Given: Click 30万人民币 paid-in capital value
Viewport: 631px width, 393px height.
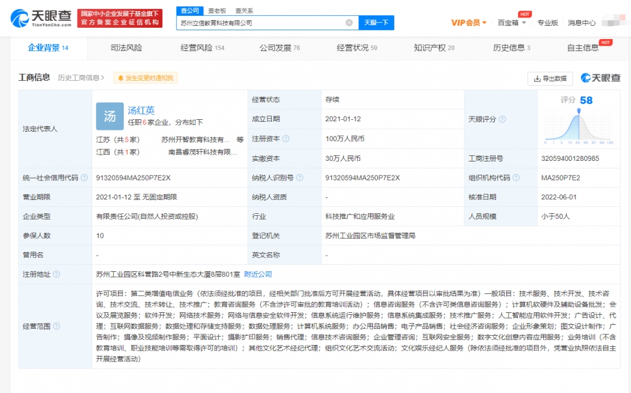Looking at the screenshot, I should pos(343,158).
